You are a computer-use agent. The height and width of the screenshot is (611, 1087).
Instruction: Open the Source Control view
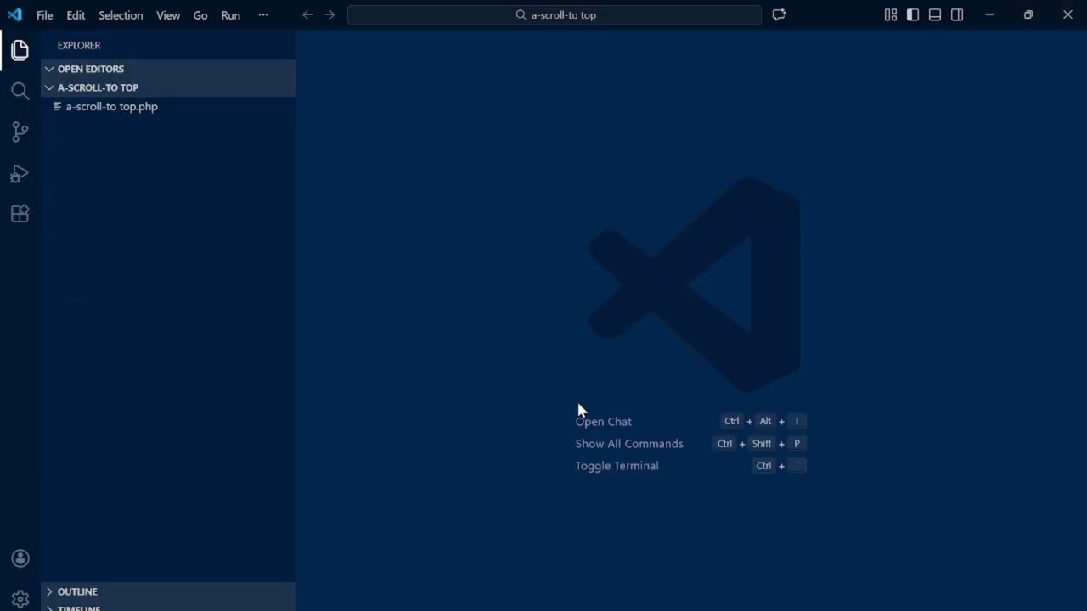20,132
